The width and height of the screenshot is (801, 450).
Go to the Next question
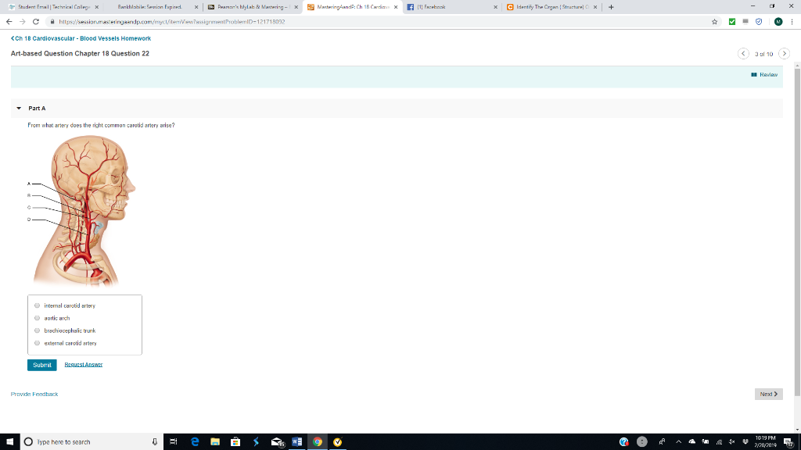click(768, 394)
